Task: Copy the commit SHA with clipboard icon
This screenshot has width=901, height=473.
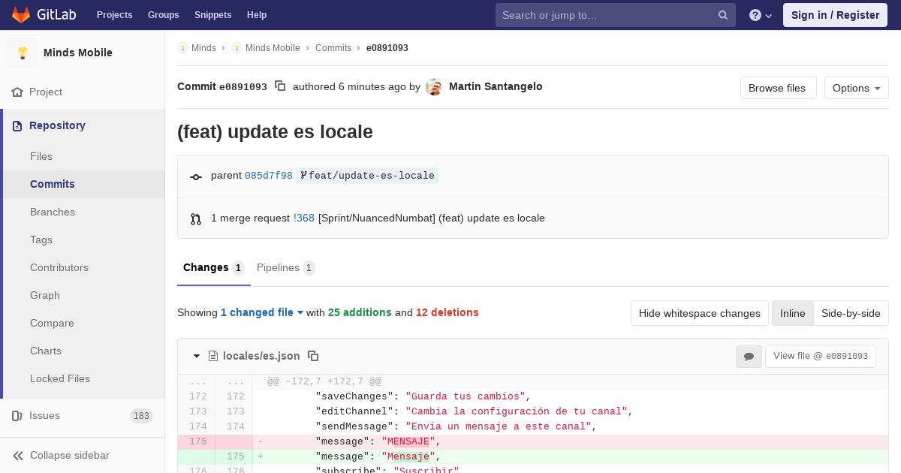Action: (x=280, y=86)
